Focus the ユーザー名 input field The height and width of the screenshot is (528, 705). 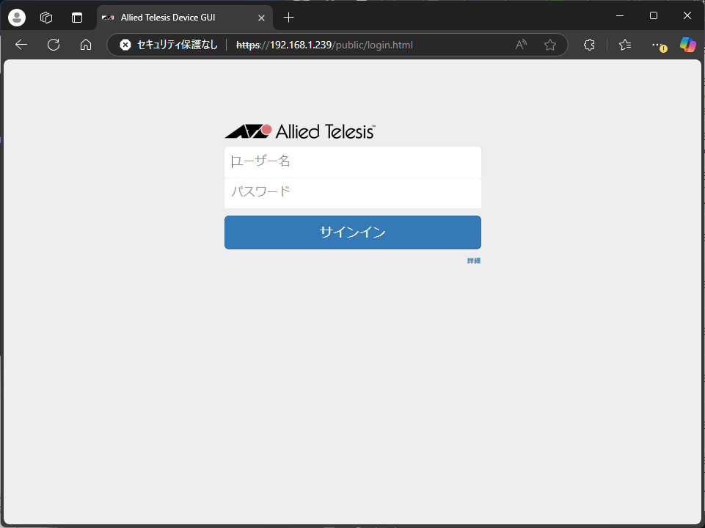tap(352, 162)
